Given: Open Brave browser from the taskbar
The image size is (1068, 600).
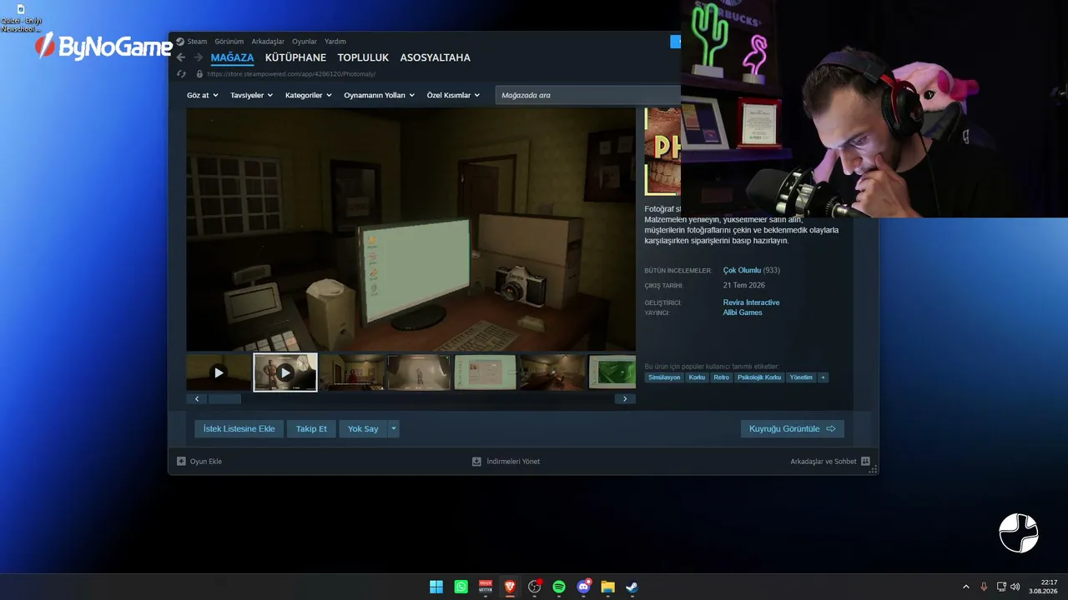Looking at the screenshot, I should [510, 587].
